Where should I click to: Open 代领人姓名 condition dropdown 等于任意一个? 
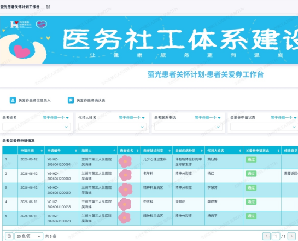pos(132,118)
